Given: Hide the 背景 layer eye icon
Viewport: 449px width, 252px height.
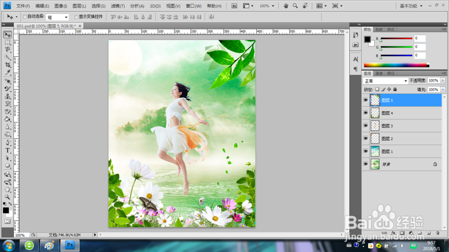Looking at the screenshot, I should tap(365, 164).
